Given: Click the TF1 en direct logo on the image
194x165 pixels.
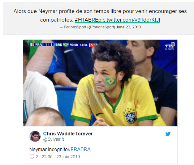Looking at the screenshot, I should pyautogui.click(x=169, y=47).
